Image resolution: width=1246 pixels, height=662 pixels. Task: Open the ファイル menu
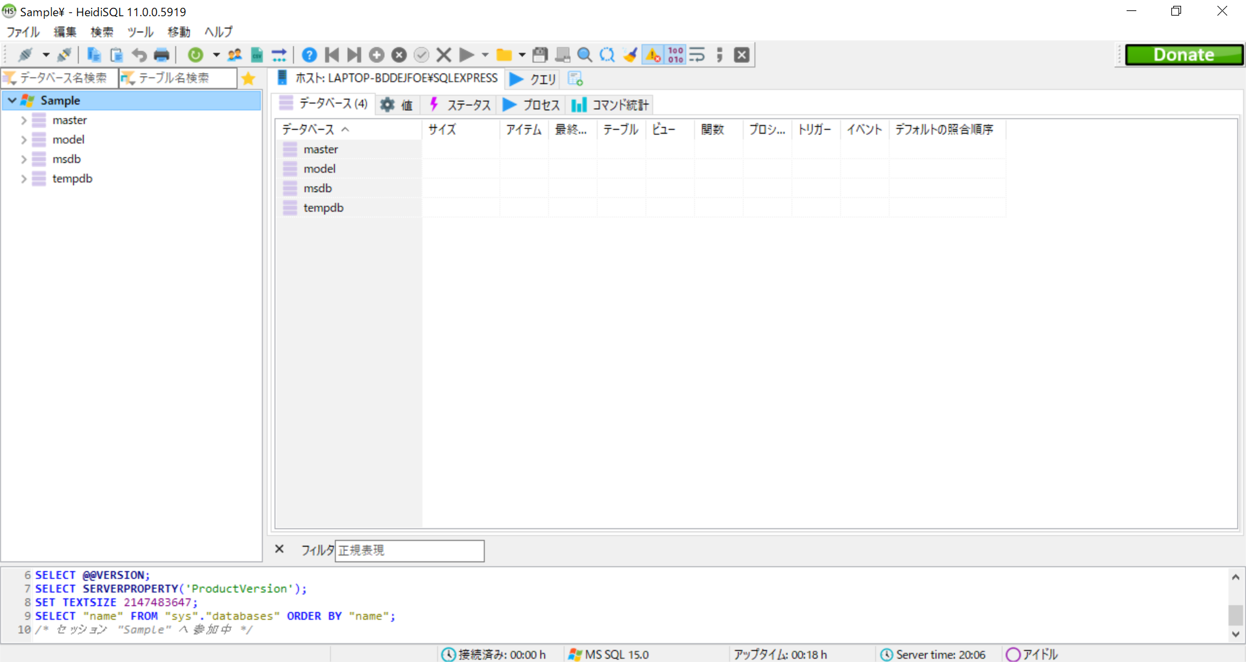23,32
